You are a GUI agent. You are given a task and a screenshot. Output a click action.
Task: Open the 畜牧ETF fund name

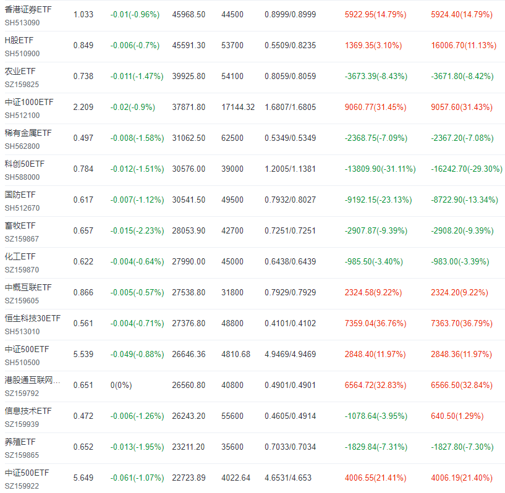click(20, 226)
